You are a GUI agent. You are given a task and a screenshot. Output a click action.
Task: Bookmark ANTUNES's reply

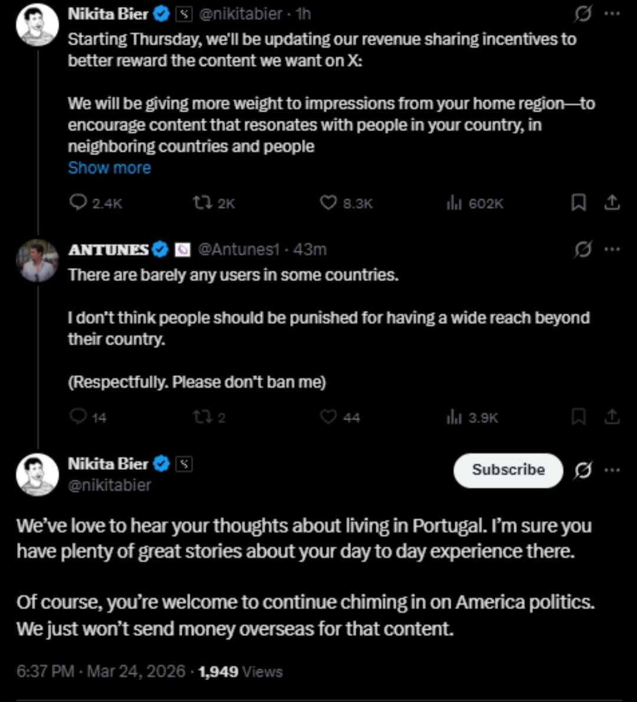pyautogui.click(x=579, y=417)
